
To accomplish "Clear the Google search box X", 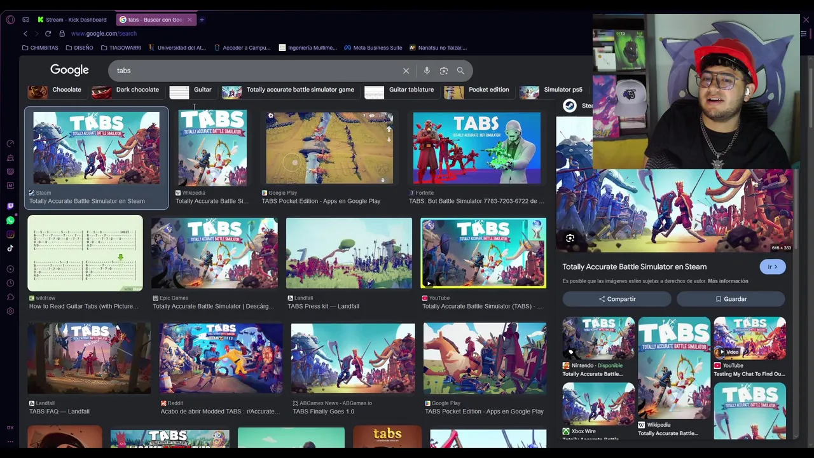I will 406,71.
